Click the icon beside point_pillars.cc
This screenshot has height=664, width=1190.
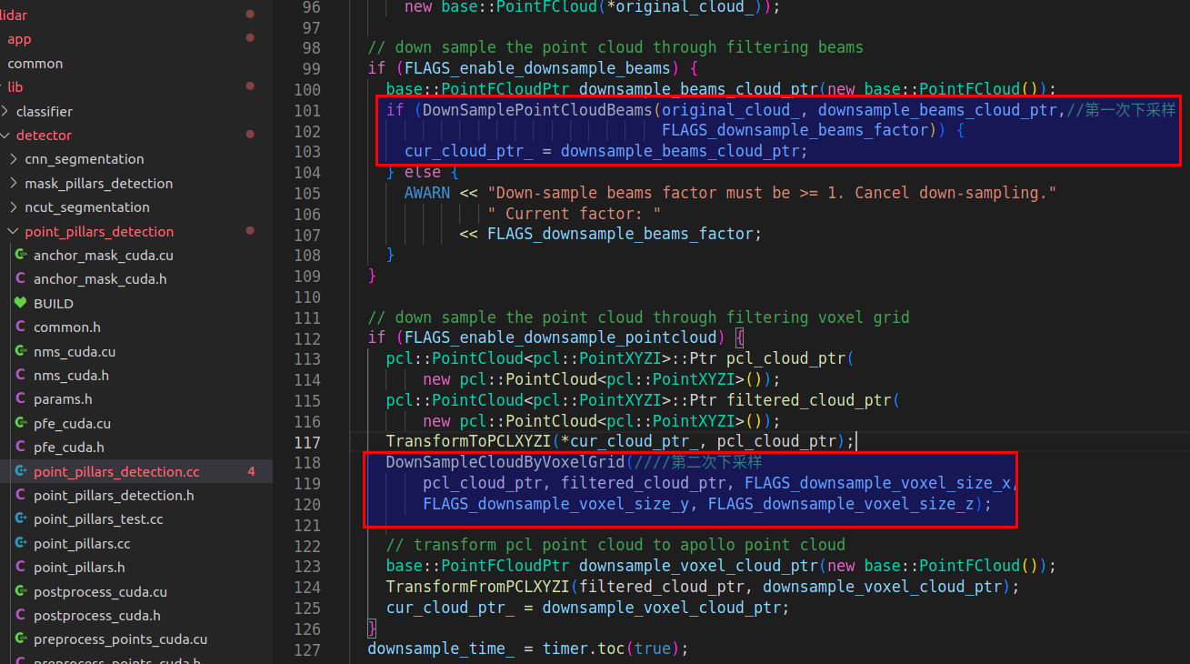tap(21, 544)
